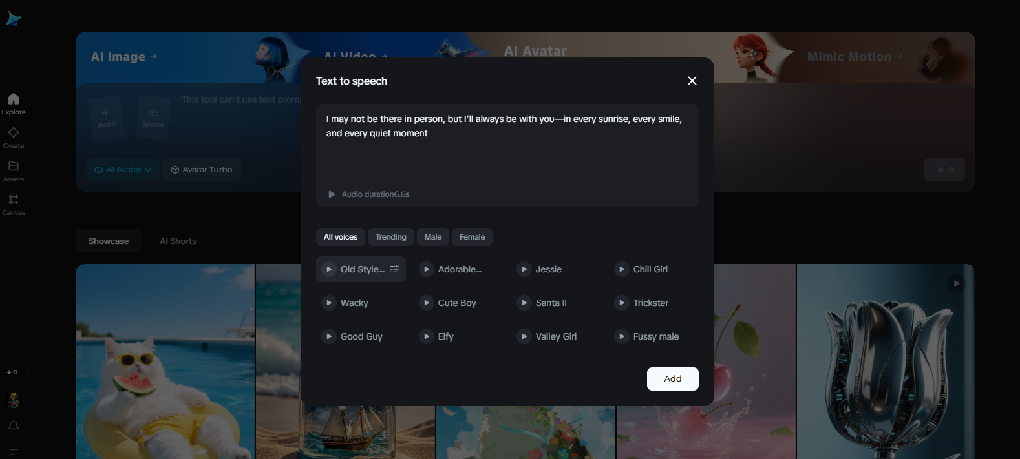Open the bottom sidebar menu icon

[14, 452]
